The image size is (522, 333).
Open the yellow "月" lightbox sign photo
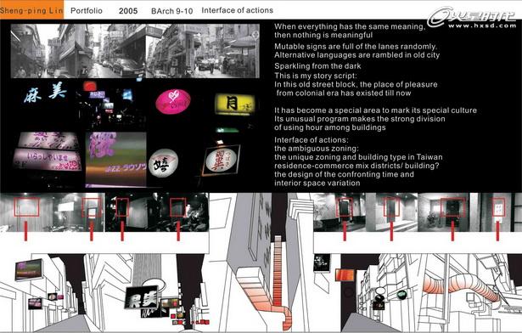[x=235, y=104]
